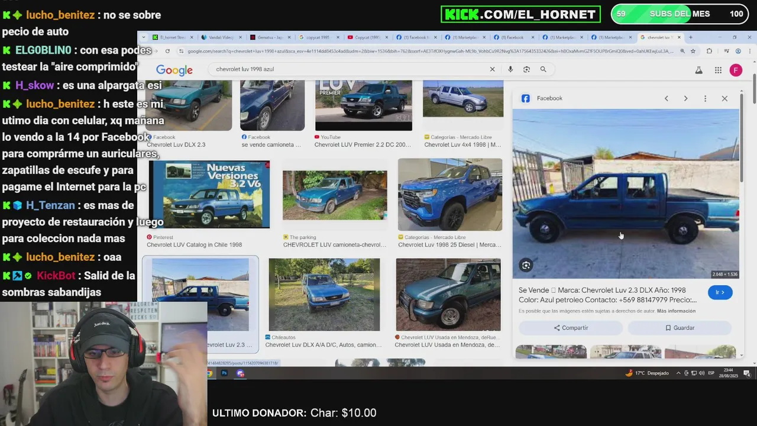Click the Compartir button
Screen dimensions: 757x426
pos(571,328)
